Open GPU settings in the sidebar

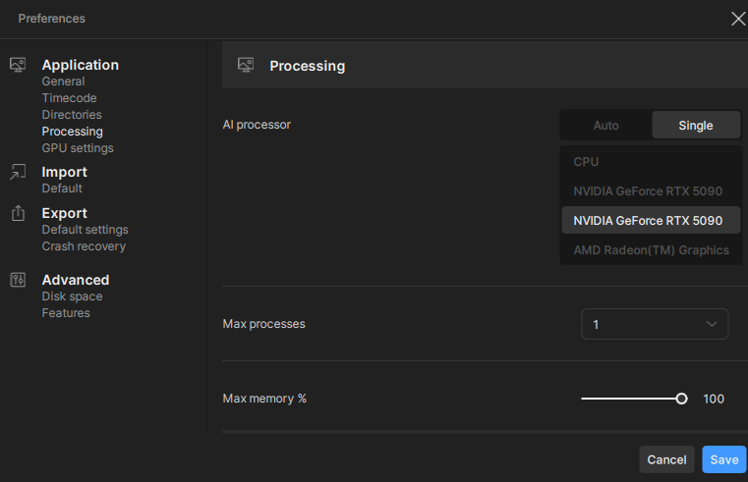tap(78, 148)
